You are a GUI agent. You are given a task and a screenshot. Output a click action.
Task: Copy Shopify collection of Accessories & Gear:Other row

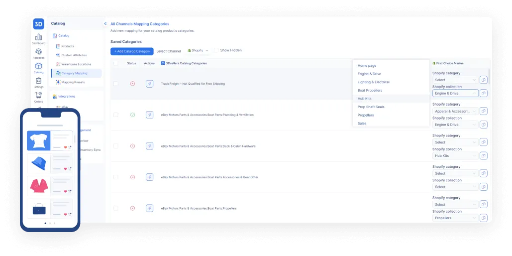[x=484, y=187]
